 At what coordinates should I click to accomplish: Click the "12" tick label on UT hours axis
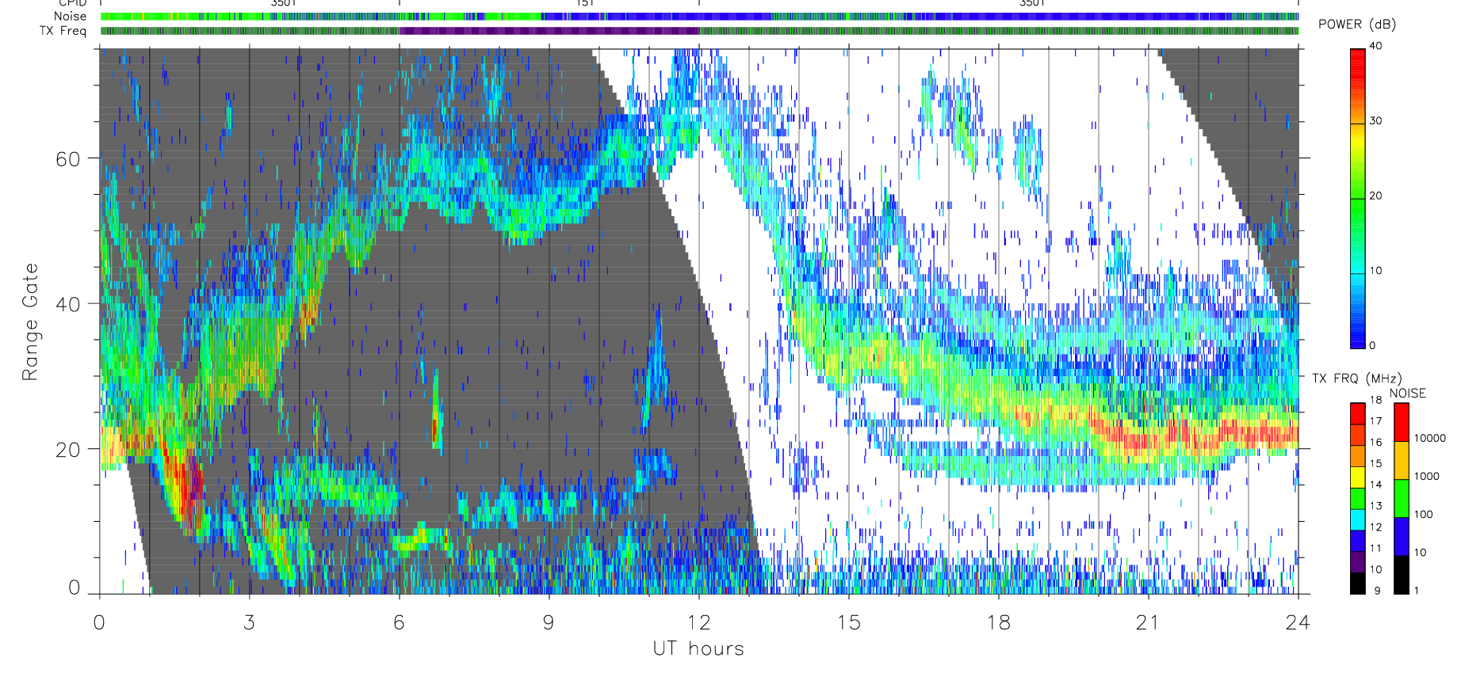click(698, 622)
